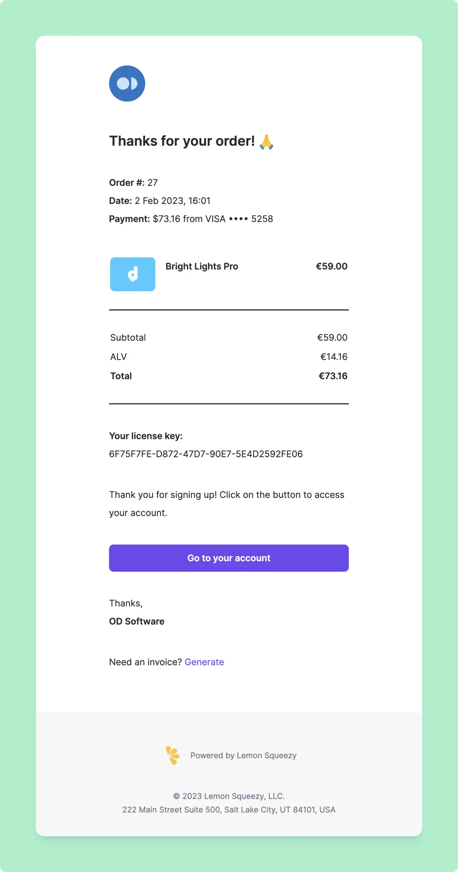Viewport: 458px width, 872px height.
Task: Click the order date text
Action: pyautogui.click(x=160, y=201)
